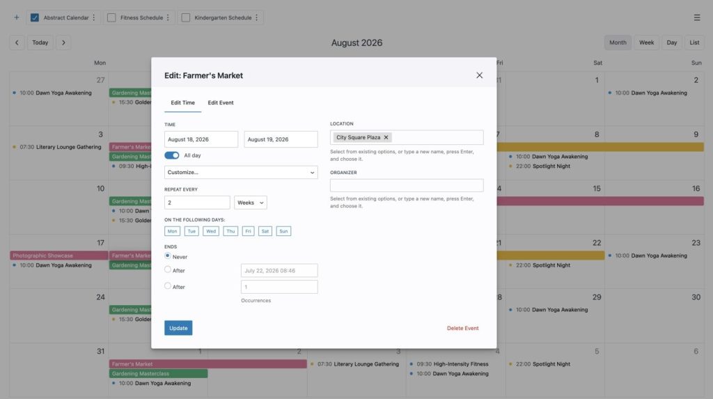Screen dimensions: 713x399
Task: Open Fitness Schedule options menu dots
Action: pyautogui.click(x=168, y=17)
